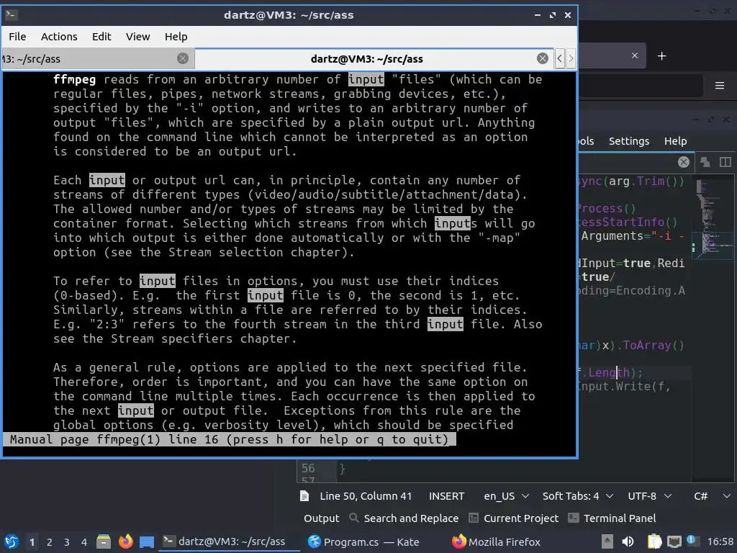Open Firefox hamburger application menu

click(x=719, y=86)
